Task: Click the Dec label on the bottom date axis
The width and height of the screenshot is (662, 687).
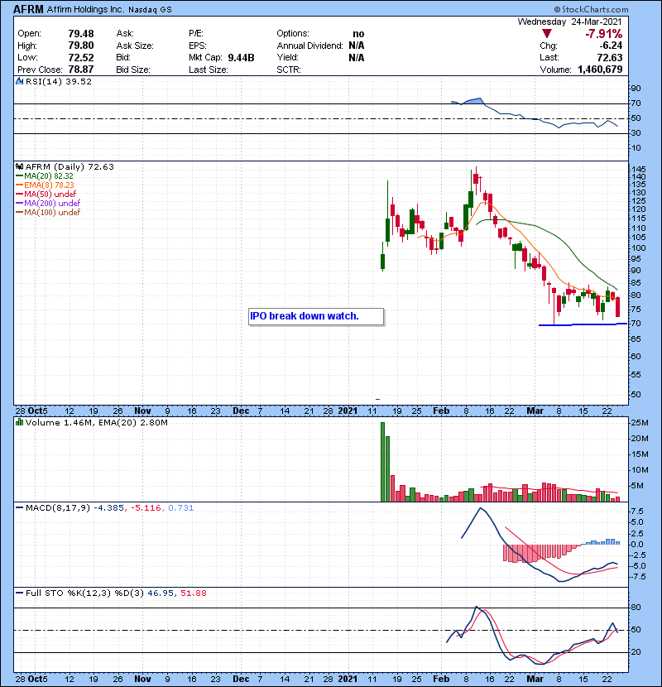Action: pos(241,679)
